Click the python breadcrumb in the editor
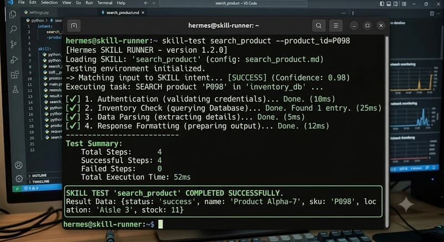The height and width of the screenshot is (242, 444). pyautogui.click(x=38, y=20)
